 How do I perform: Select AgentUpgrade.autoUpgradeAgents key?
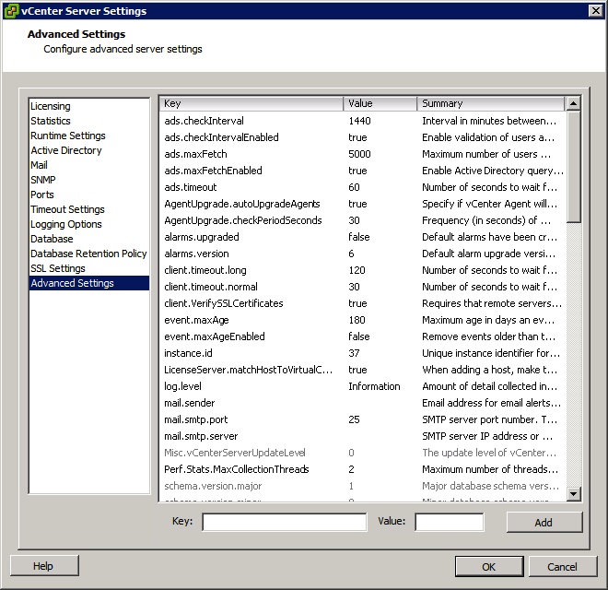tap(242, 204)
